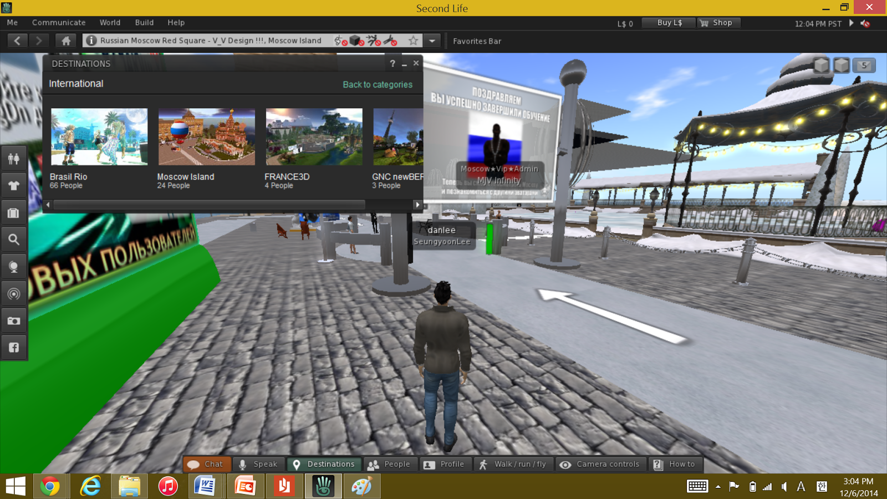Open Google Chrome from the taskbar

50,486
